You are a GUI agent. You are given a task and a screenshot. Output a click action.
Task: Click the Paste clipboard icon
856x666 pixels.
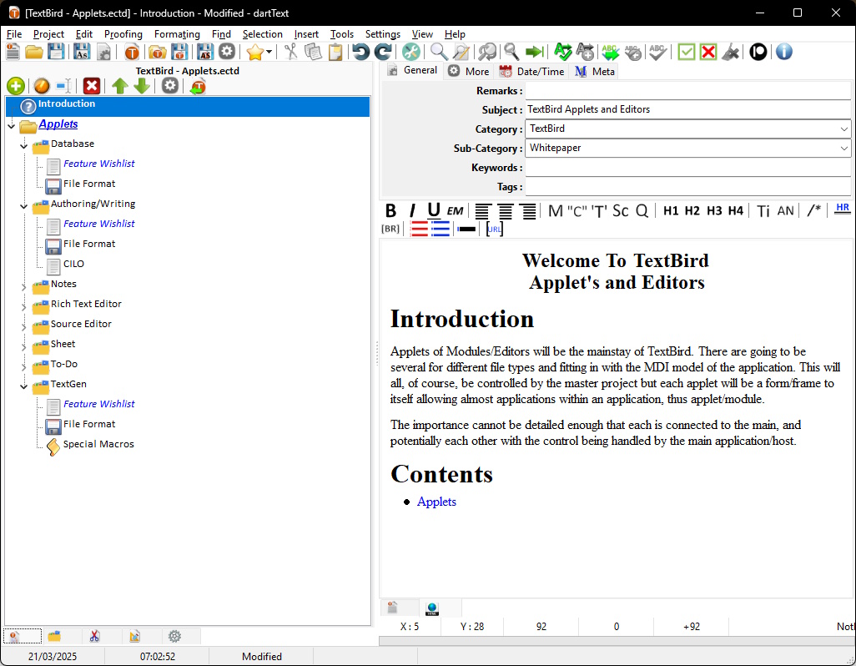(x=335, y=52)
